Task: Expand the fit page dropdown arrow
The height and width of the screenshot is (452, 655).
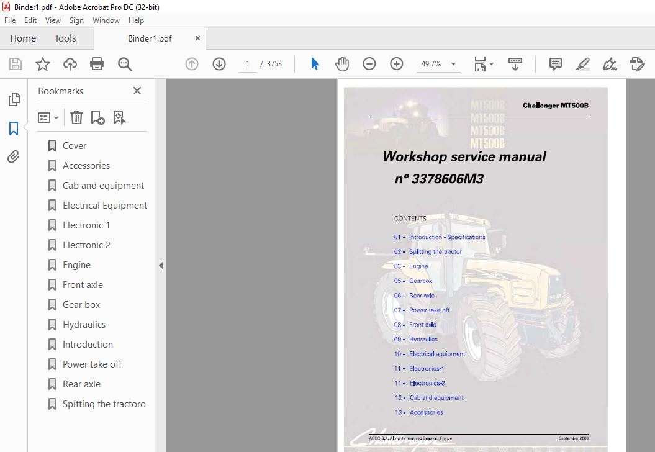Action: pos(491,64)
